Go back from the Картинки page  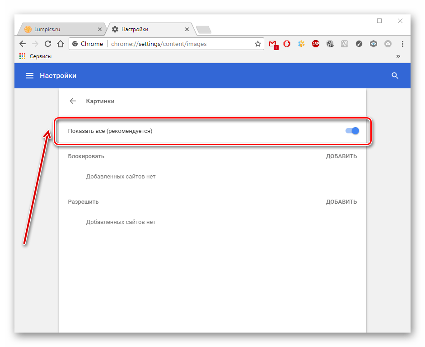[x=73, y=101]
